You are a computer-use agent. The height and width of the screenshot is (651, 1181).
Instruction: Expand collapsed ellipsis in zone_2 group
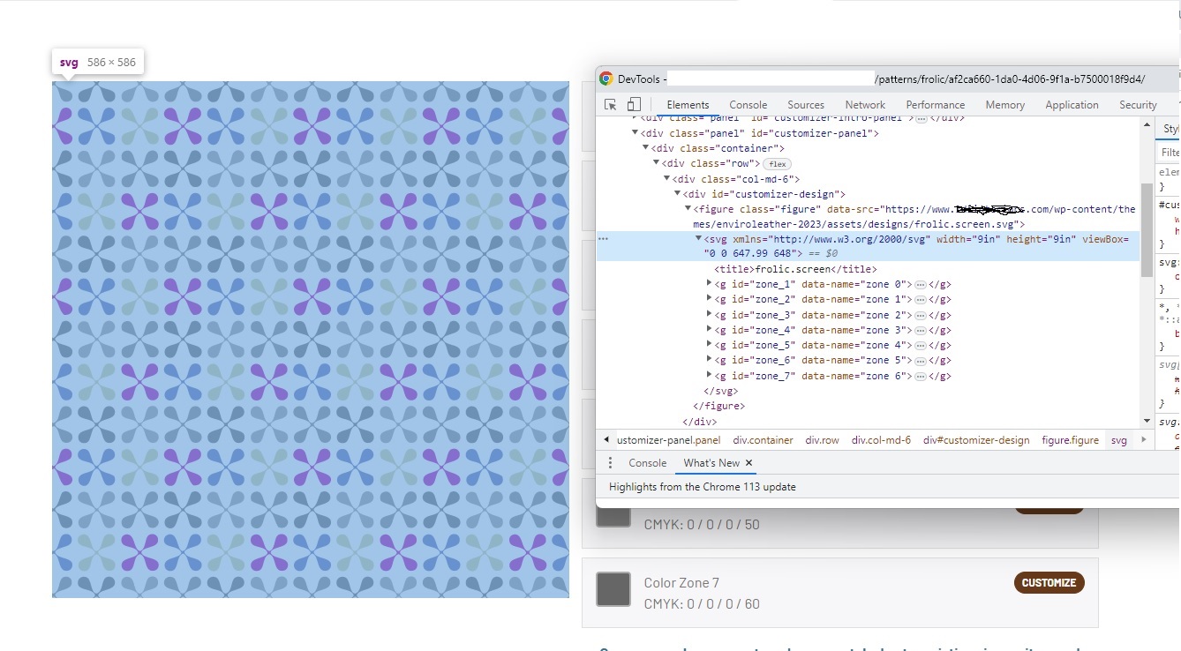click(920, 300)
